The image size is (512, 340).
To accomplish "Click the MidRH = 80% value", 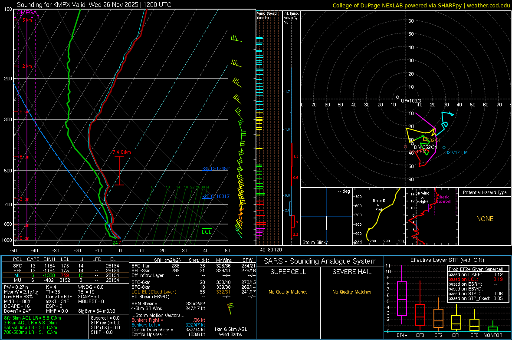I will pyautogui.click(x=18, y=301).
